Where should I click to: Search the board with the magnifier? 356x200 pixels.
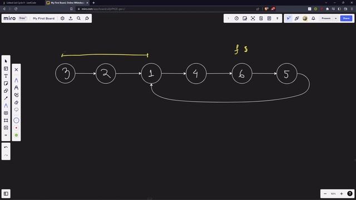[79, 18]
